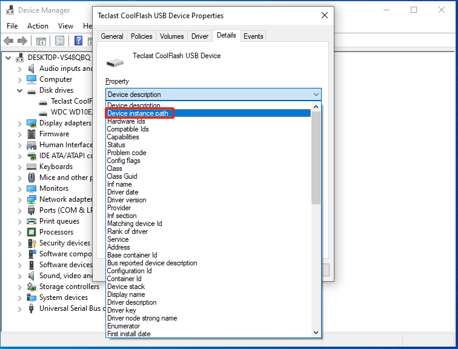The image size is (458, 349).
Task: Click the dropdown list scrollbar thumb
Action: coord(316,158)
